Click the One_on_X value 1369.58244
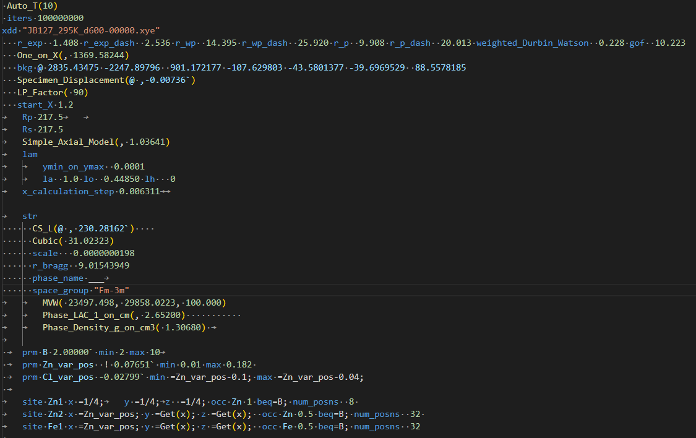Screen dimensions: 696x438 click(98, 56)
